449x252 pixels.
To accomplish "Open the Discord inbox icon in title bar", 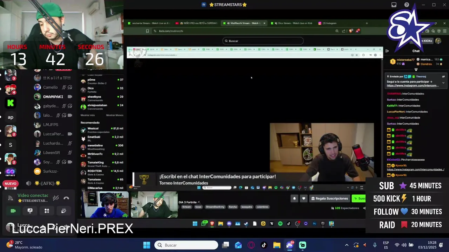I will point(394,5).
